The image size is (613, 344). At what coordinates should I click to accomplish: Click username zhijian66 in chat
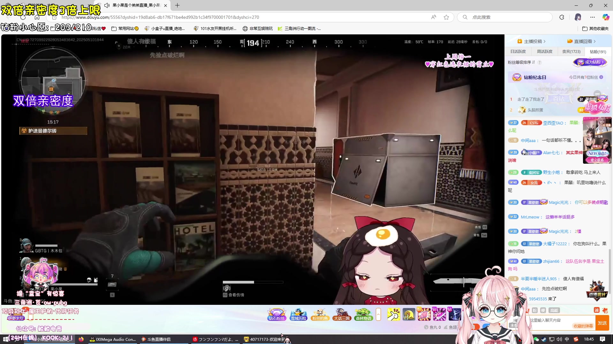551,262
